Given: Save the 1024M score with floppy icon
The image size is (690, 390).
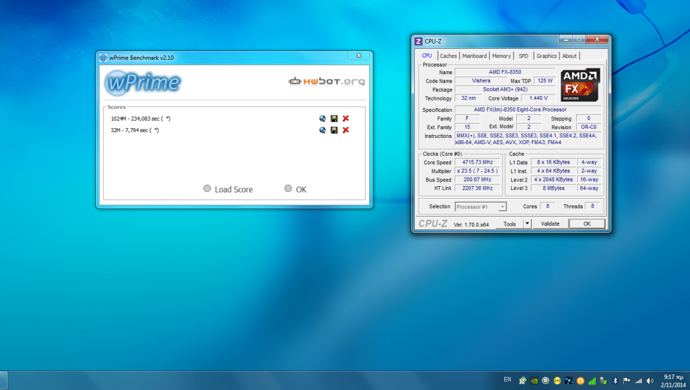Looking at the screenshot, I should point(334,119).
